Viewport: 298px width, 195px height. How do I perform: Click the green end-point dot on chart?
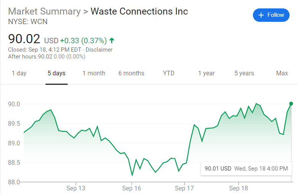pyautogui.click(x=291, y=104)
